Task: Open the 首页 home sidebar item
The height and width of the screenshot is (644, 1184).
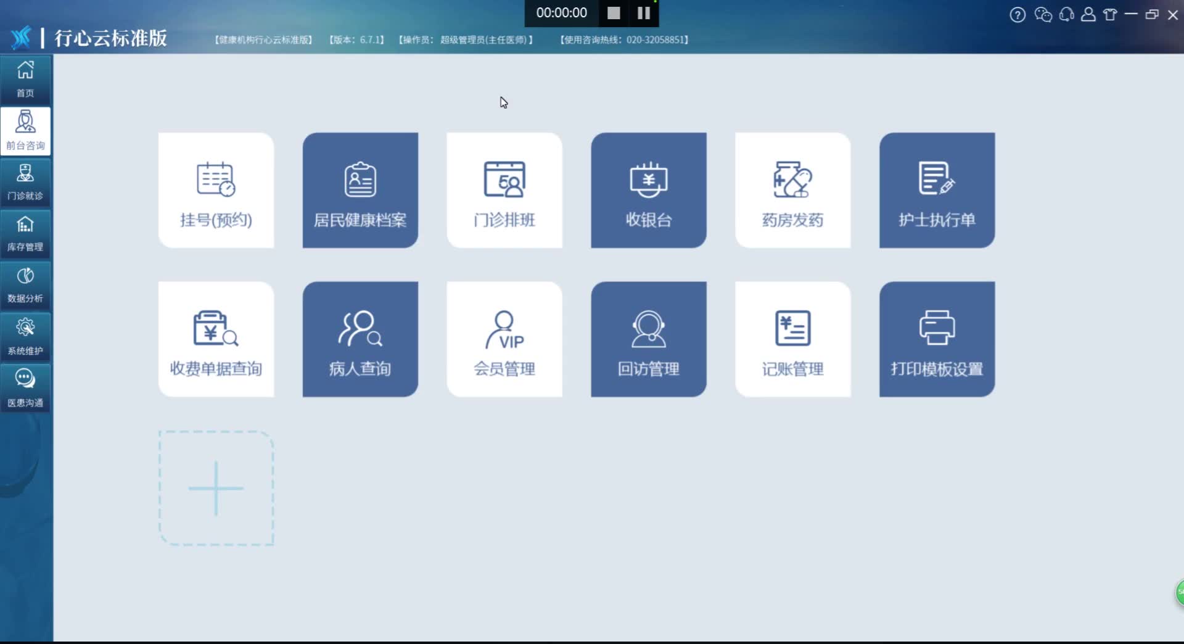Action: tap(25, 79)
